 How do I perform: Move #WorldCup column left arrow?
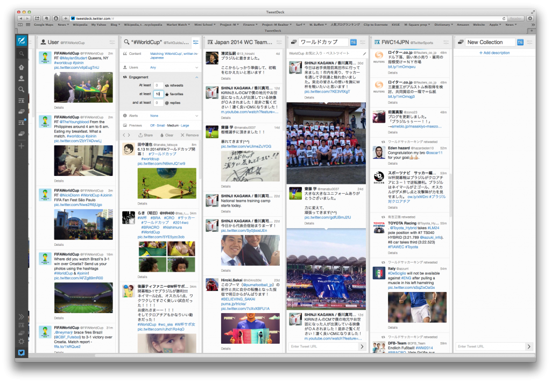(x=124, y=135)
